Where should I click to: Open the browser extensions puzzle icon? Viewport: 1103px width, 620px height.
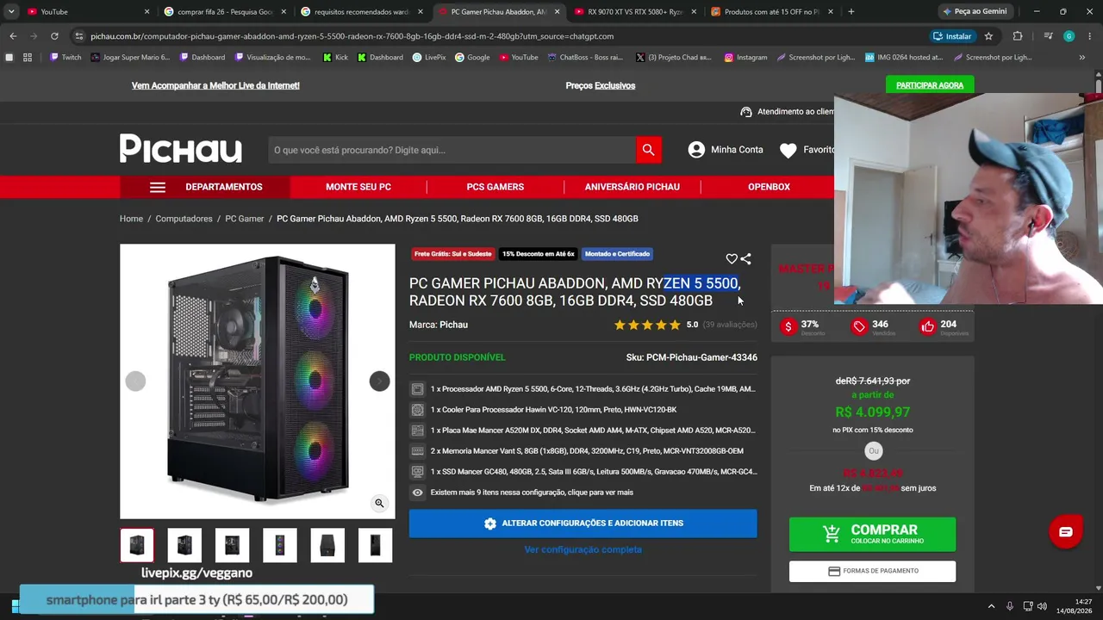[1018, 36]
